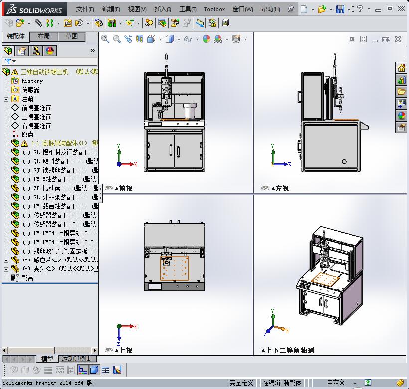This screenshot has height=389, width=409.
Task: Switch to the 布局 tab
Action: tap(43, 36)
